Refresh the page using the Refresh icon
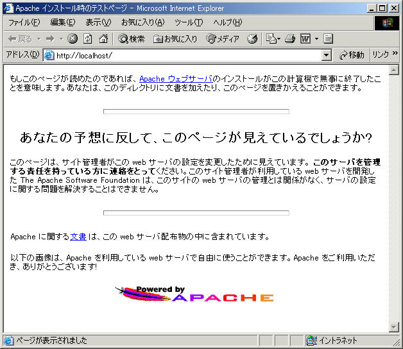 pos(88,38)
